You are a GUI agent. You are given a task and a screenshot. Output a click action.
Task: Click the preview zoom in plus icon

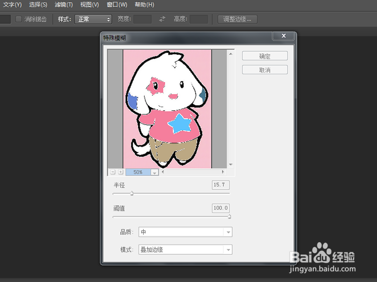[121, 172]
